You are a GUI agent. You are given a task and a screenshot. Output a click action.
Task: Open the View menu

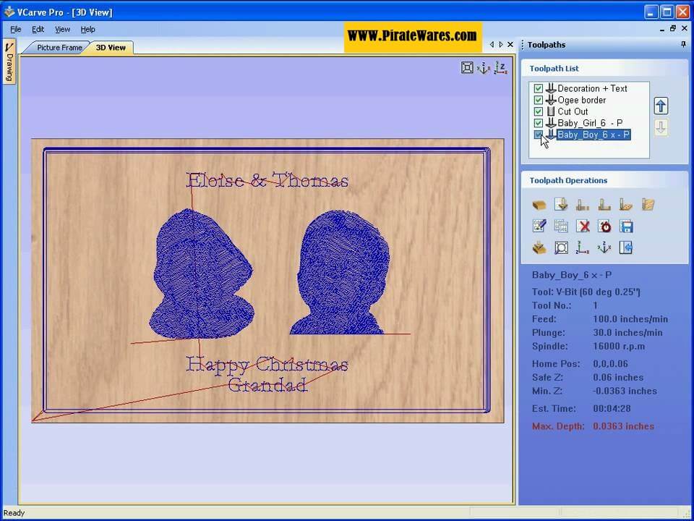[x=63, y=30]
